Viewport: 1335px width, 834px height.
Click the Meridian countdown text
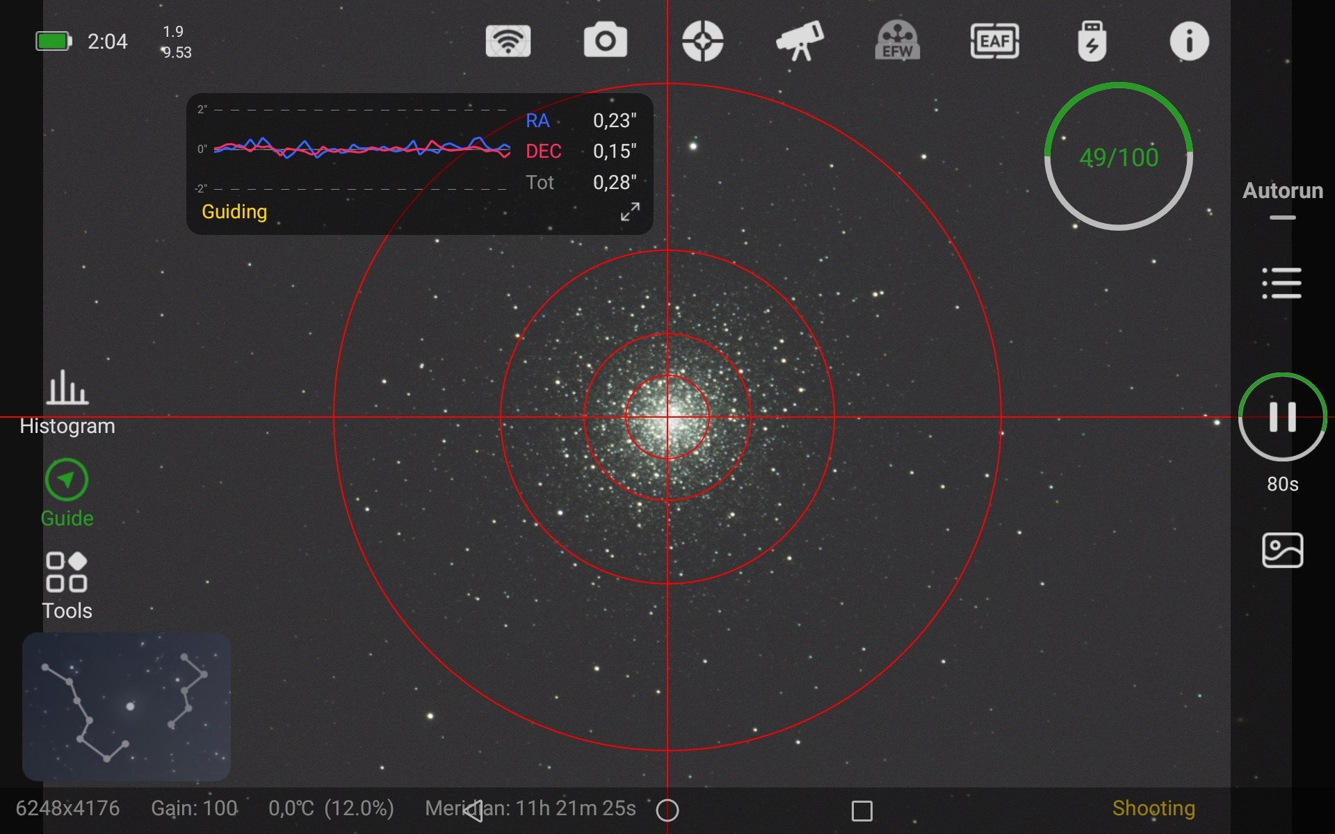point(531,808)
